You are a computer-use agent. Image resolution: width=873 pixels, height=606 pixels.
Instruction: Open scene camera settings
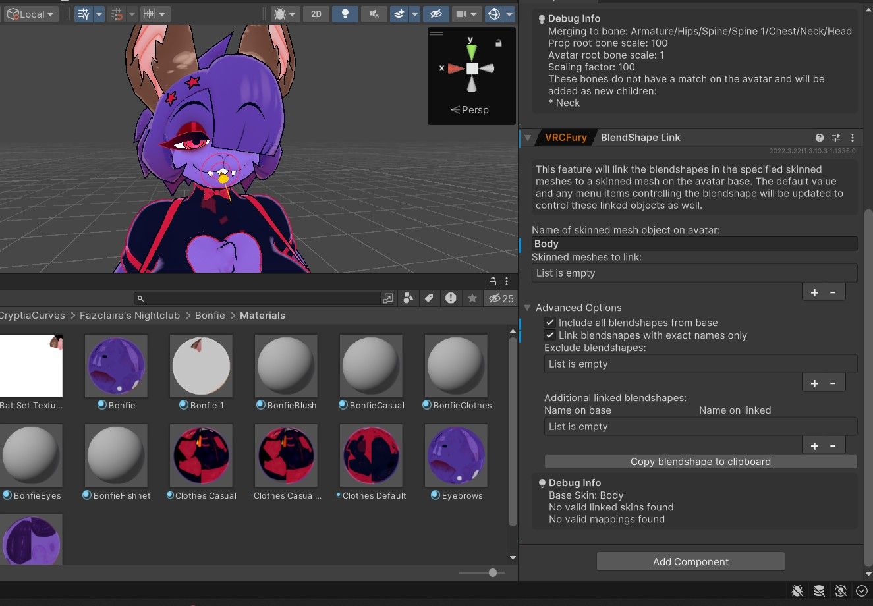point(466,14)
